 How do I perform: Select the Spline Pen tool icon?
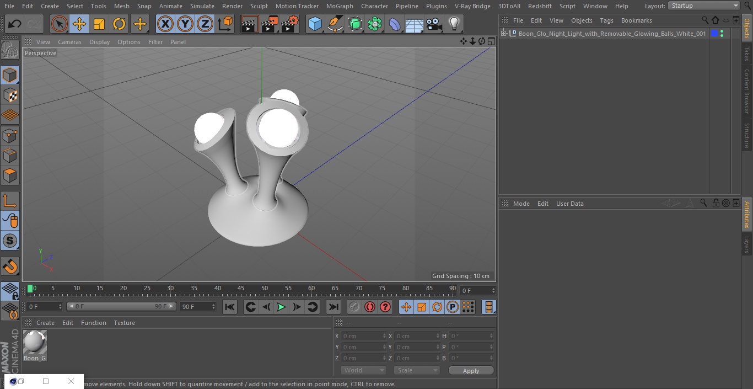coord(335,24)
